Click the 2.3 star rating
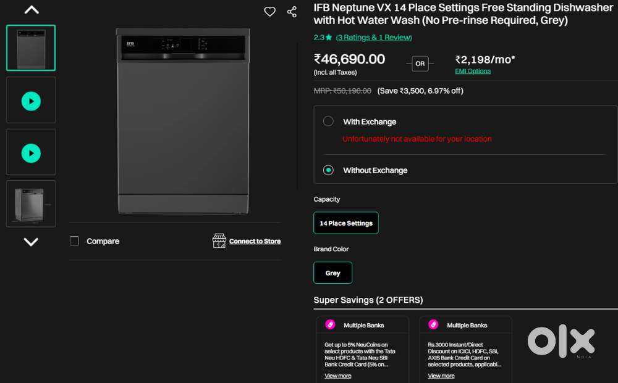618x383 pixels. 323,38
